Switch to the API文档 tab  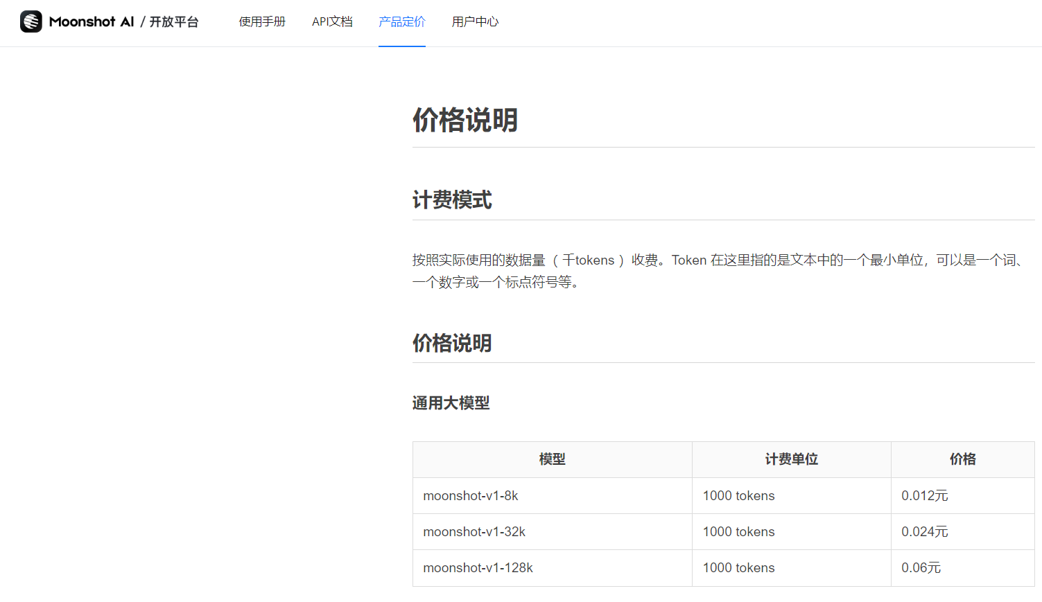[332, 21]
